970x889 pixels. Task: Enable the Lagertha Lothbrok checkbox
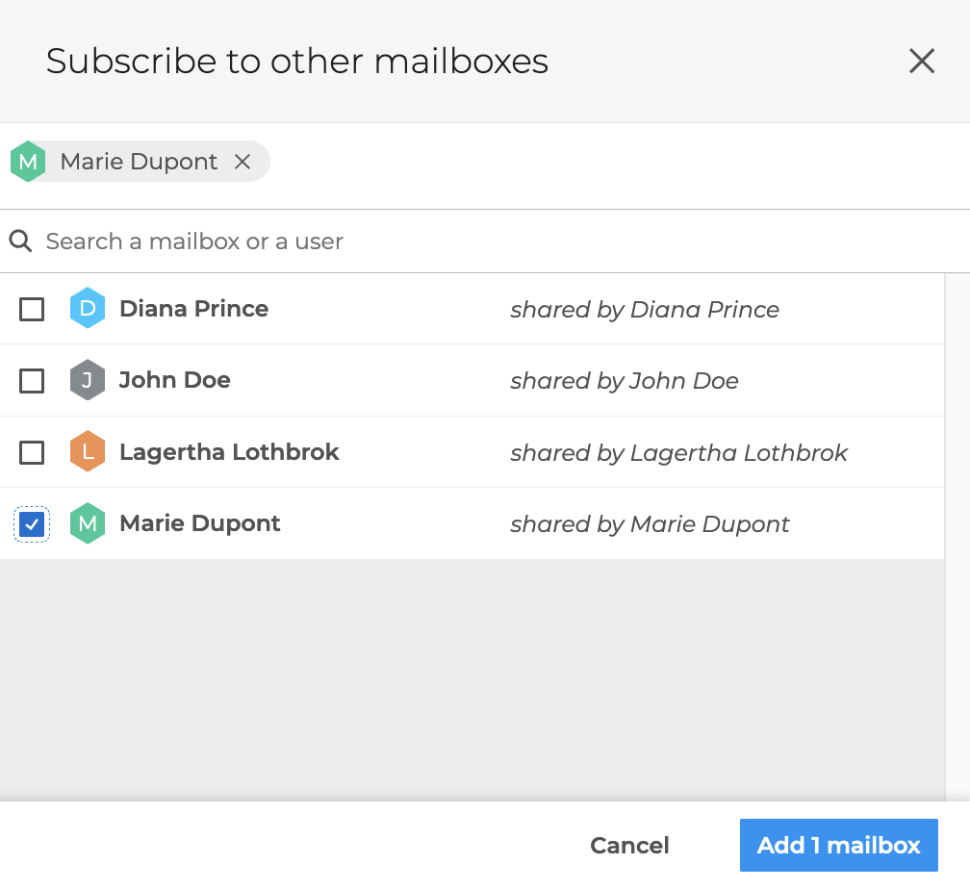[32, 452]
